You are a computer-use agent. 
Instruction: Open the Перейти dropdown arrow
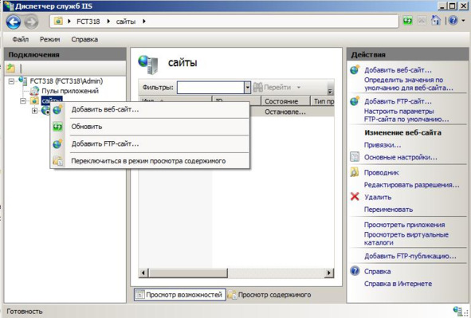click(299, 88)
